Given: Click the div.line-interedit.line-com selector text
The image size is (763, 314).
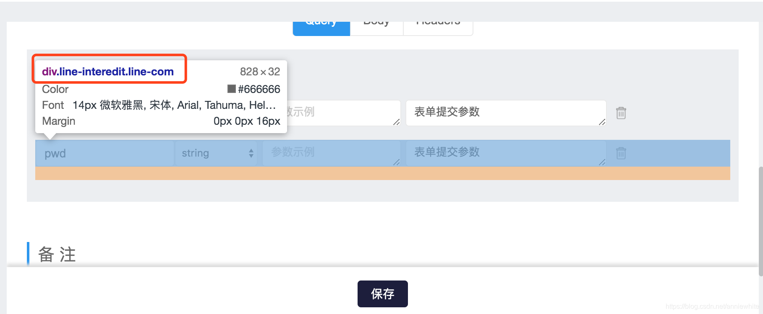Looking at the screenshot, I should (108, 72).
